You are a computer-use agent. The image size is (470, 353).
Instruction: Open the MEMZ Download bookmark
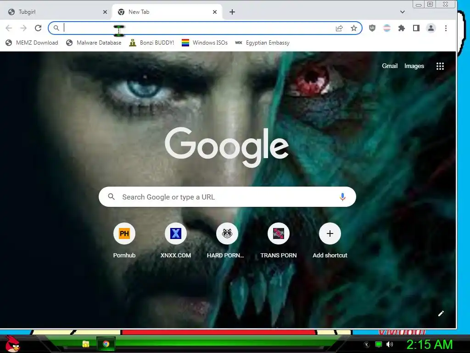point(32,43)
